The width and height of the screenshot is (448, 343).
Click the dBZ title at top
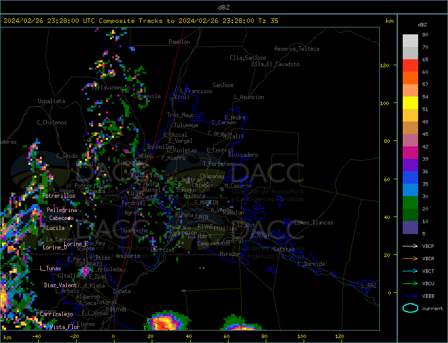[x=224, y=7]
